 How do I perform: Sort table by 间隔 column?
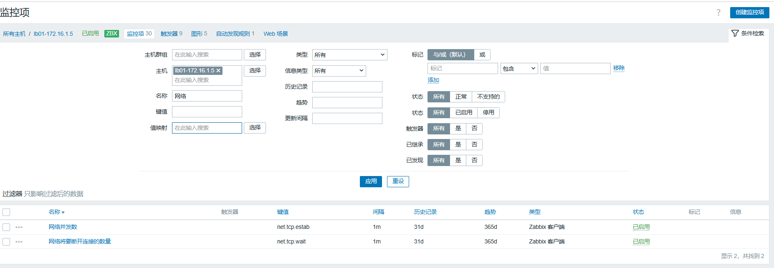[378, 212]
